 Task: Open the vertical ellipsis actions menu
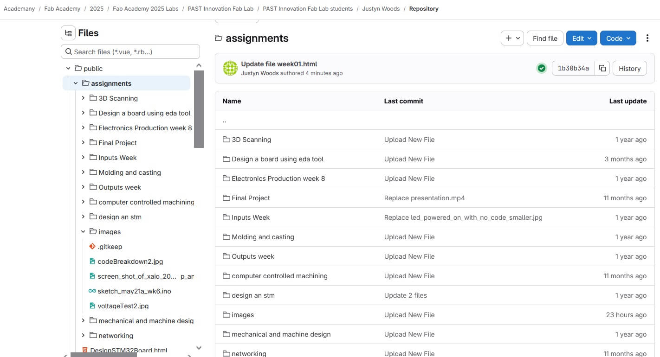click(647, 38)
